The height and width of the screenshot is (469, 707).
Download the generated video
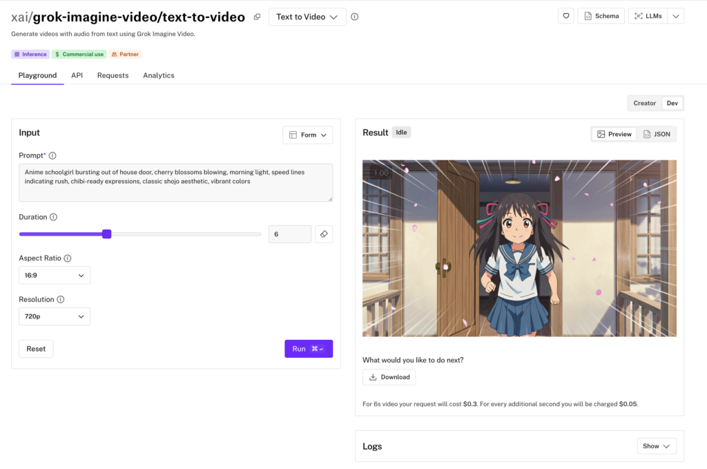click(x=389, y=377)
